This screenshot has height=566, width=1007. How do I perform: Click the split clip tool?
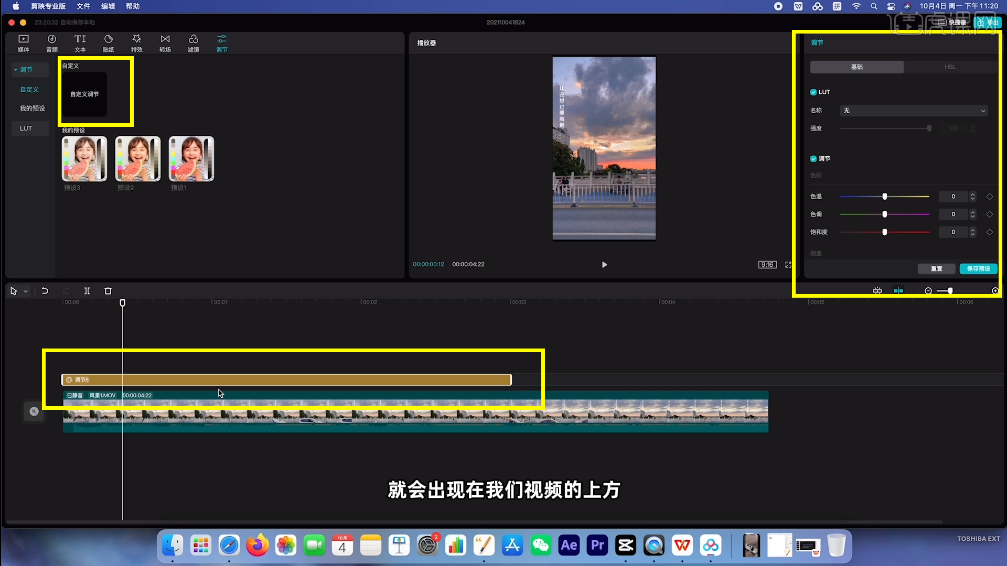coord(87,291)
